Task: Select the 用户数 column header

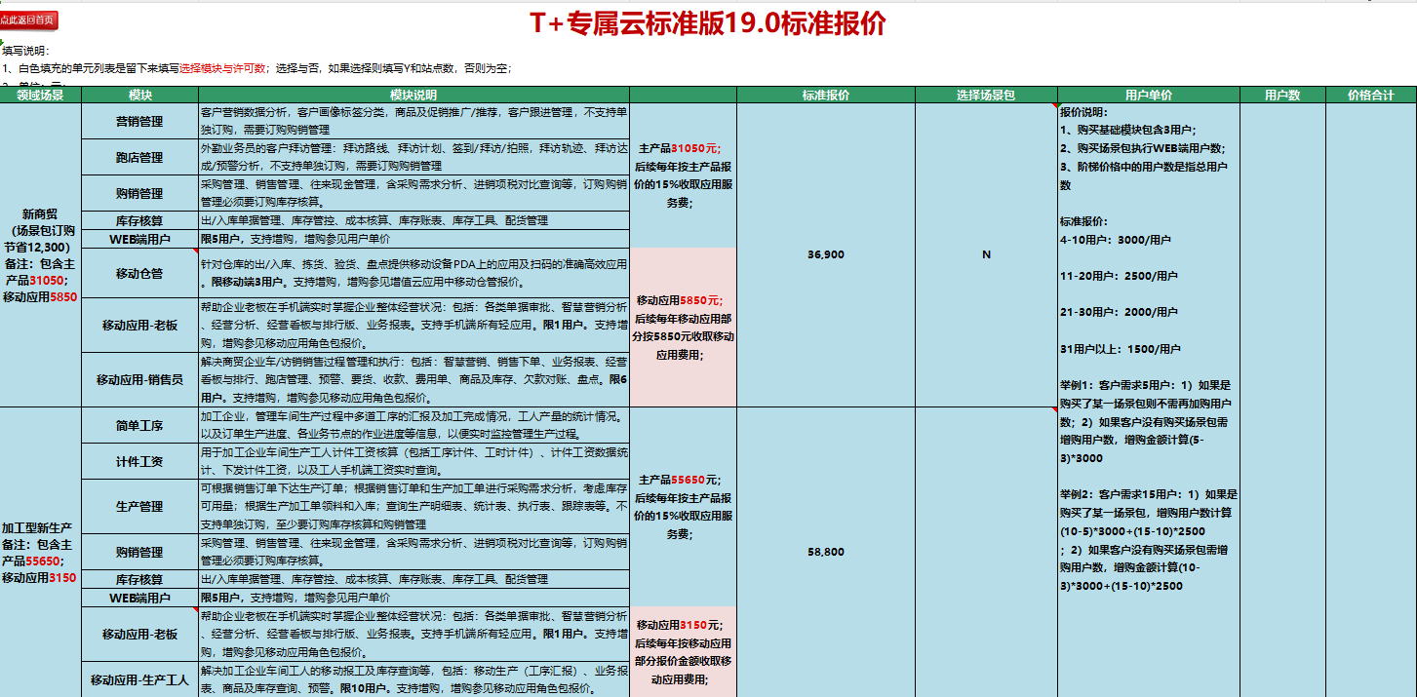Action: tap(1282, 95)
